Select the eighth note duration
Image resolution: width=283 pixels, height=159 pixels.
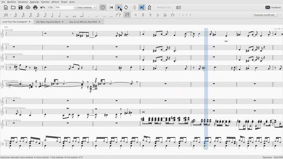[45, 15]
